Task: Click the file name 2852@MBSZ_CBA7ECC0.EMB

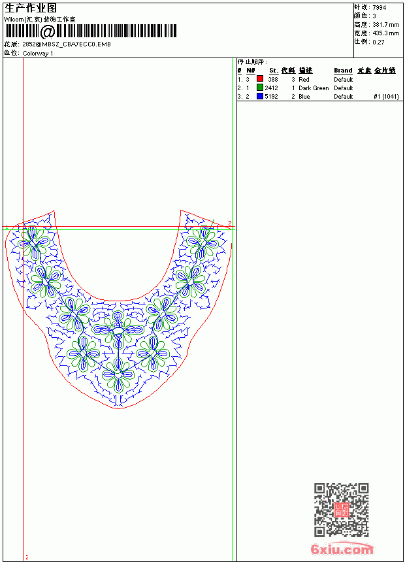Action: coord(67,44)
